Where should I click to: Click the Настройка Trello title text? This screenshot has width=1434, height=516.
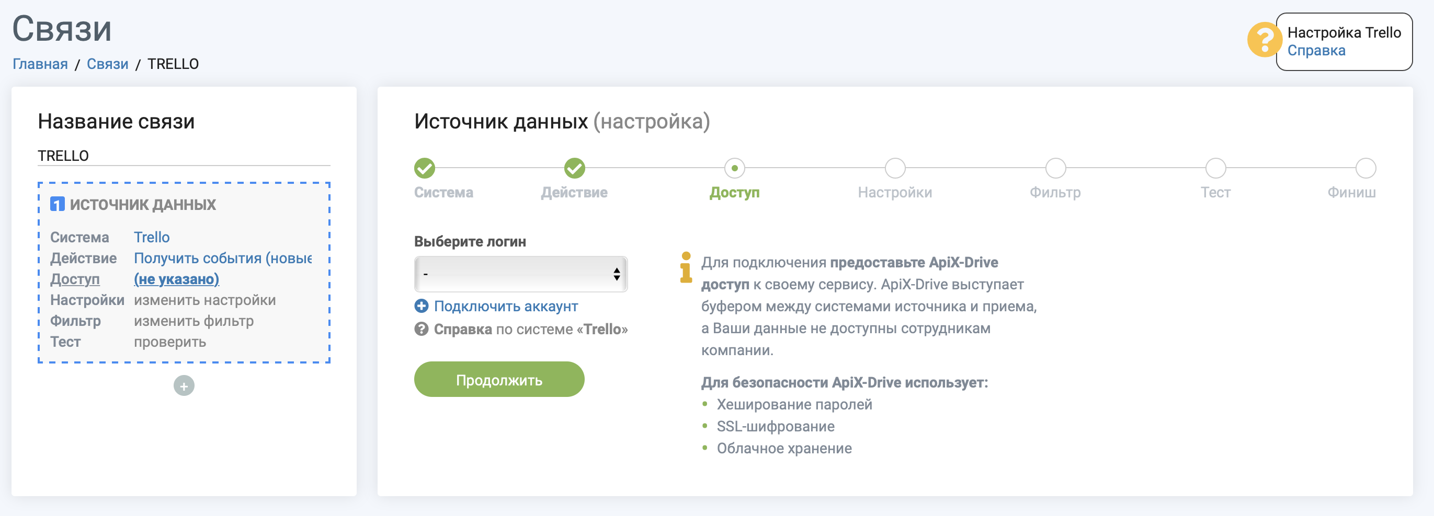tap(1344, 32)
